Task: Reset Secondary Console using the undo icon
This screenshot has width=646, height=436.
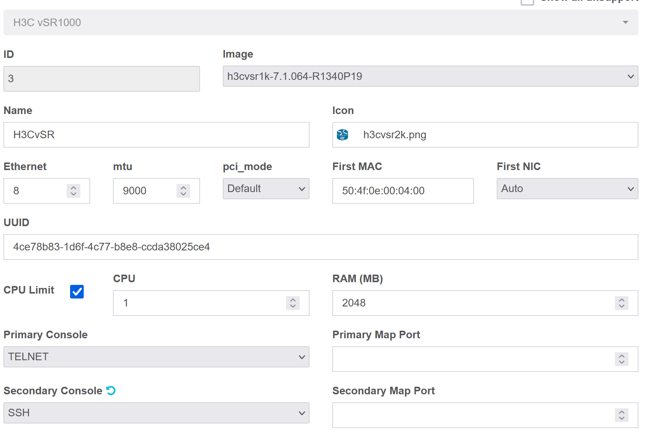Action: 111,391
